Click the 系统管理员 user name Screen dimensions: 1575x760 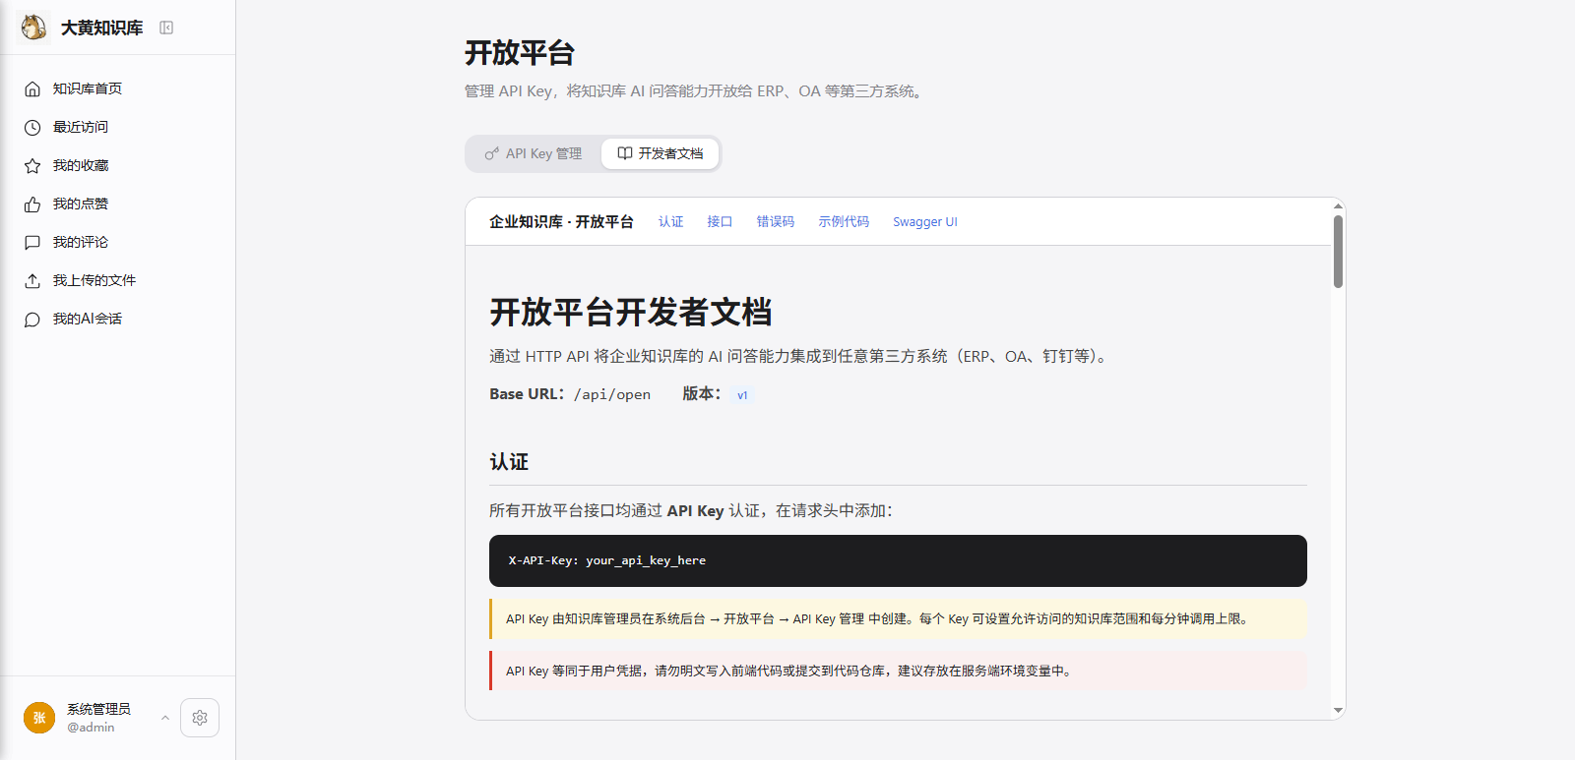(98, 709)
